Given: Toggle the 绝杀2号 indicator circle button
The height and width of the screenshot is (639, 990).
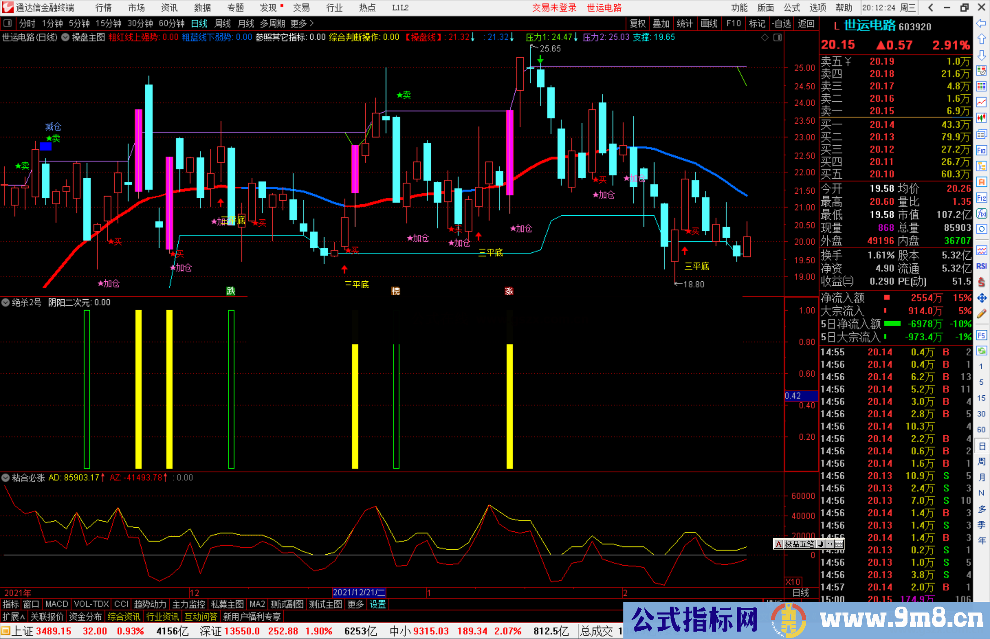Looking at the screenshot, I should [x=5, y=302].
